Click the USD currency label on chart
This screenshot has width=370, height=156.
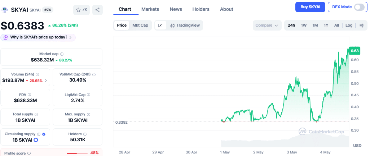coord(357,146)
